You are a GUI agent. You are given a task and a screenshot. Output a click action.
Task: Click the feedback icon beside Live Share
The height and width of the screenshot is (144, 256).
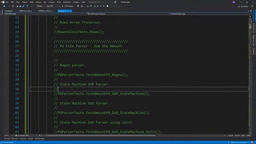[252, 6]
